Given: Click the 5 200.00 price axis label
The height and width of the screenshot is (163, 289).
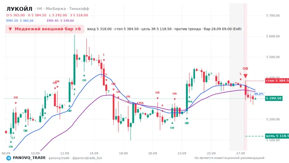Looking at the screenshot, I should [273, 119].
